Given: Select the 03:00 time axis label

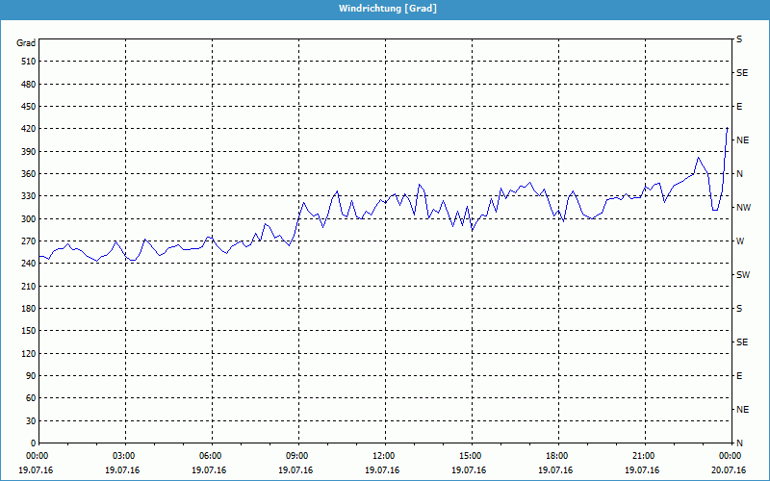Looking at the screenshot, I should coord(124,456).
